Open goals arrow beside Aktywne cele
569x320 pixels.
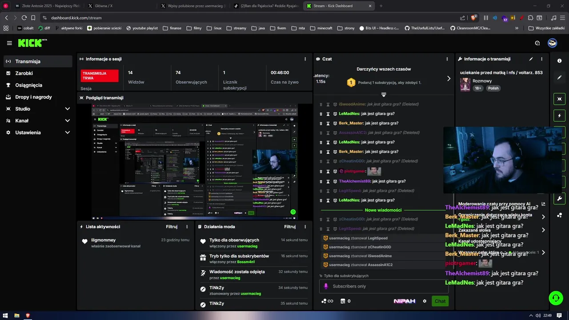click(543, 252)
